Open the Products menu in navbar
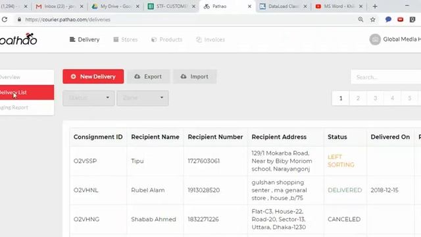 click(166, 39)
